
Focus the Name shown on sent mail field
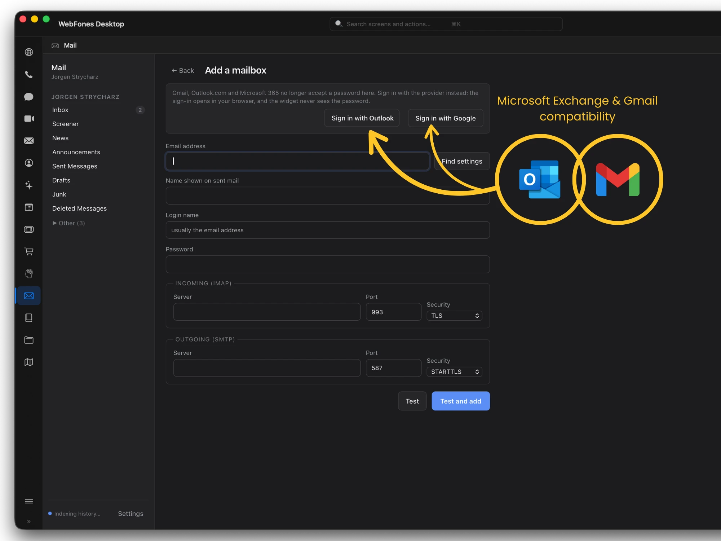[x=328, y=196]
